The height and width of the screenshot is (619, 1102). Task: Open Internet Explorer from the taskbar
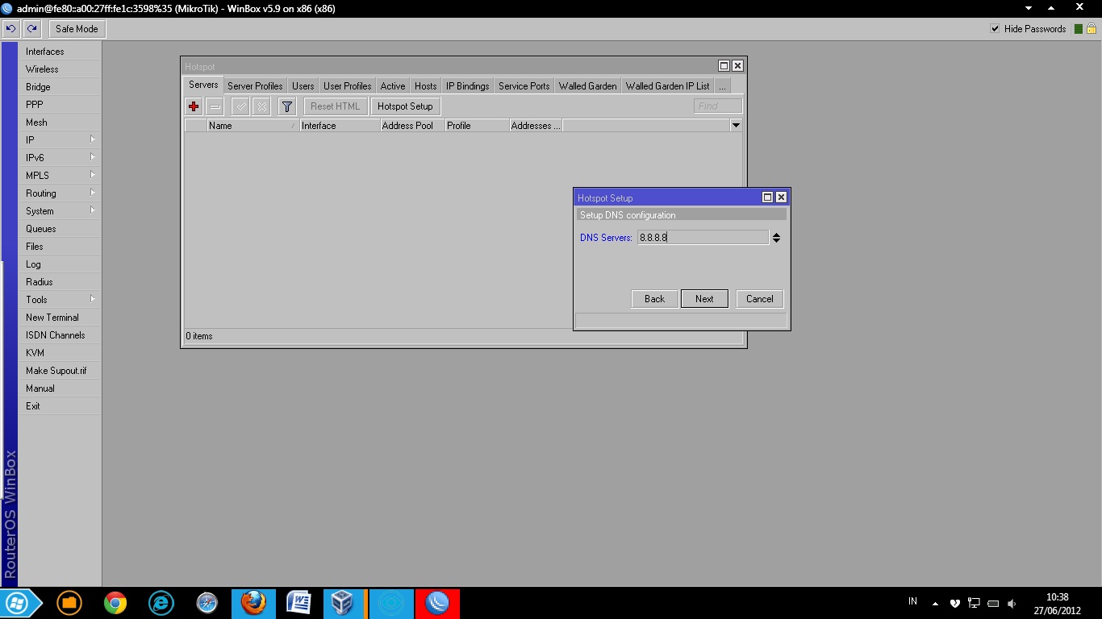(161, 603)
